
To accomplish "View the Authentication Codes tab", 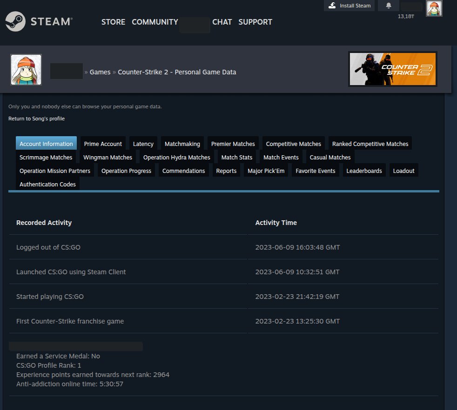I will 47,184.
